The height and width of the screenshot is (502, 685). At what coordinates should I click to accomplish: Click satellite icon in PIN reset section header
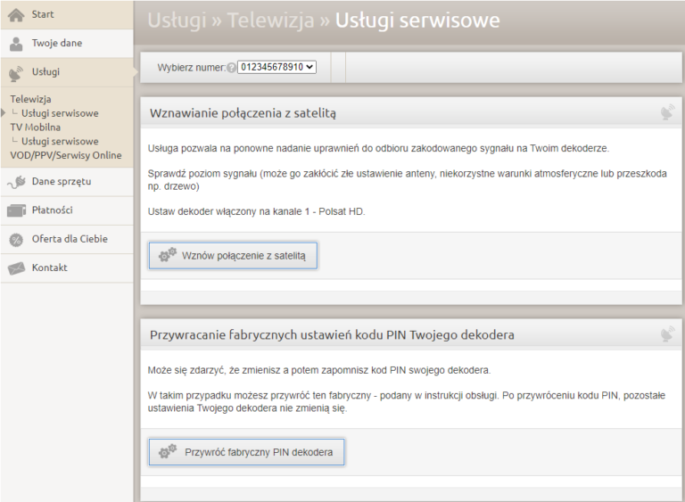[x=667, y=334]
